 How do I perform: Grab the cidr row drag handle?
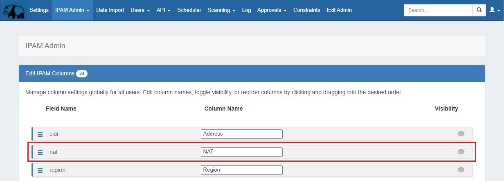40,134
